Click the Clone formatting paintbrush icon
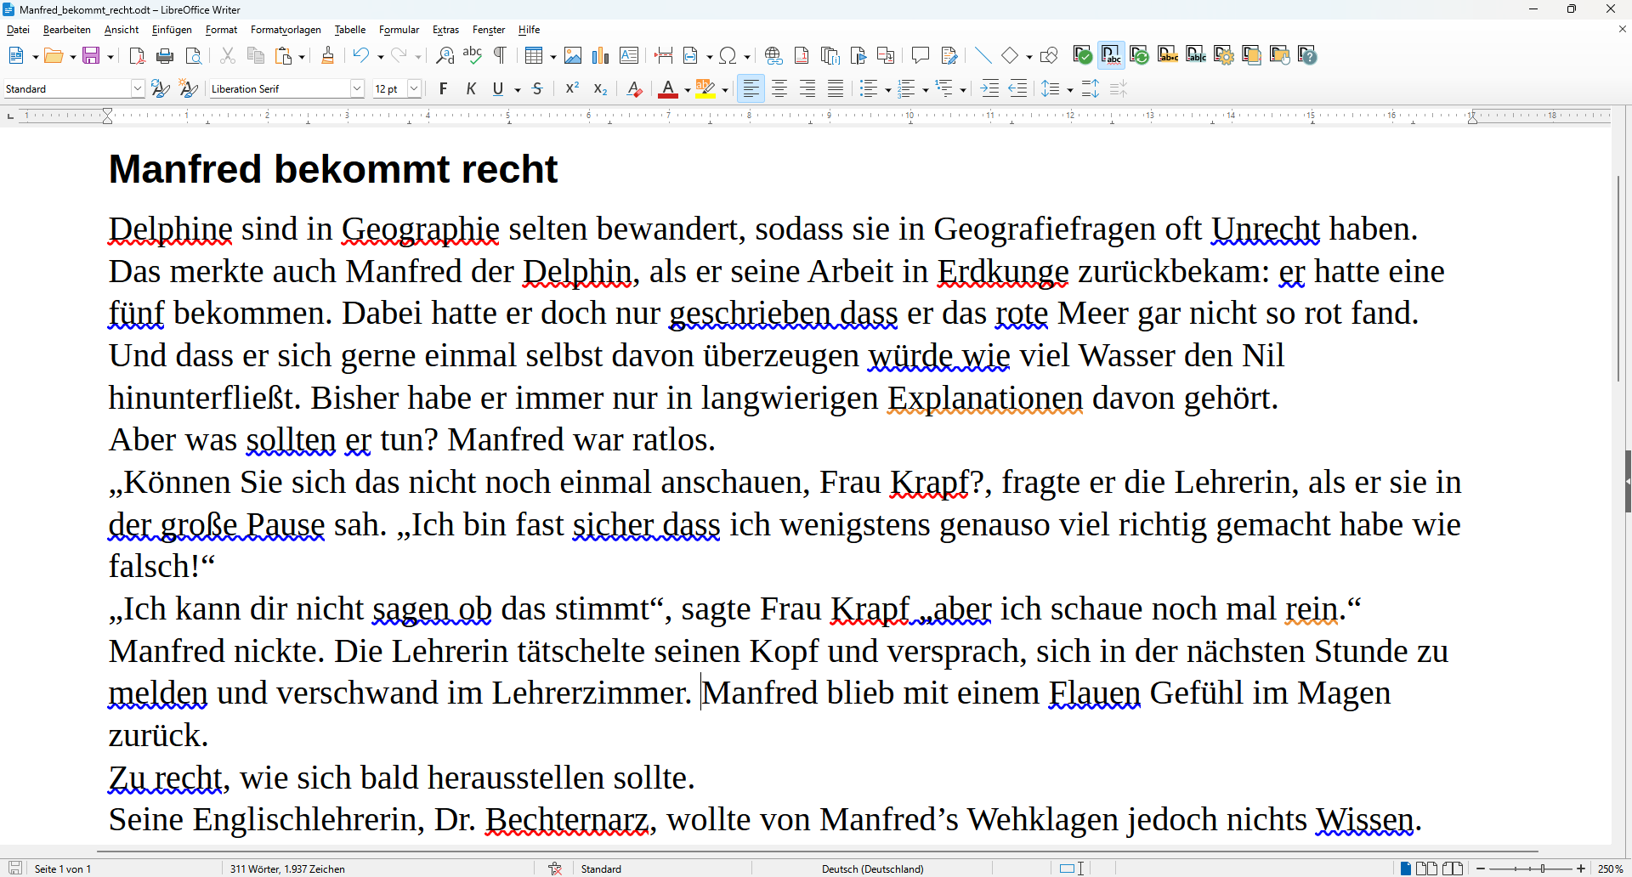Viewport: 1632px width, 877px height. tap(328, 56)
